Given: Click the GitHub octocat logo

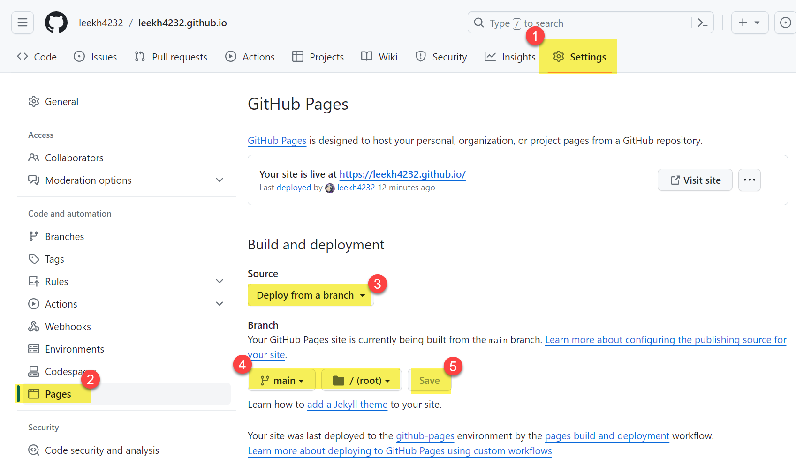Looking at the screenshot, I should [x=56, y=22].
